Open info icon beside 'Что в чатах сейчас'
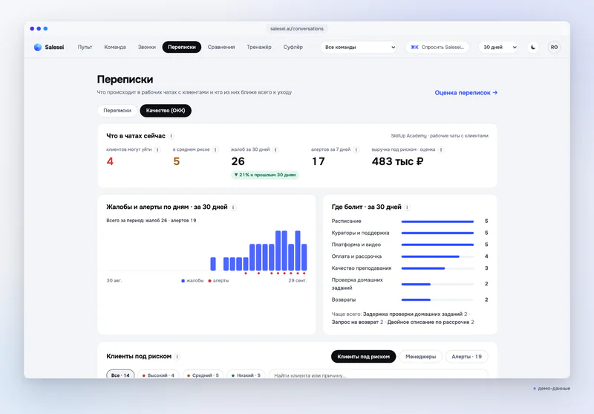Viewport: 594px width, 414px height. pyautogui.click(x=172, y=136)
